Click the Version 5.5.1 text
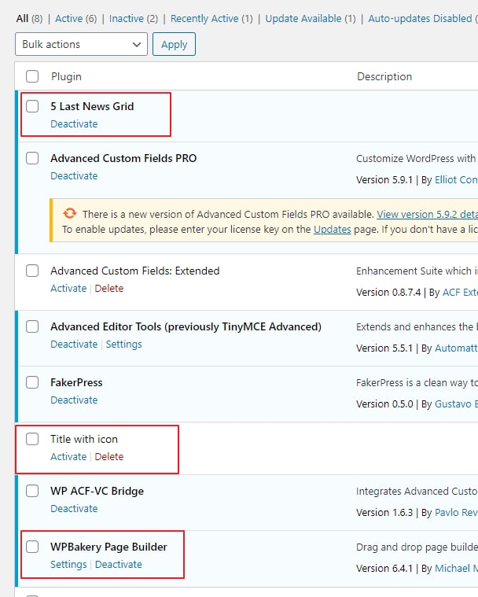This screenshot has height=597, width=478. click(x=384, y=348)
